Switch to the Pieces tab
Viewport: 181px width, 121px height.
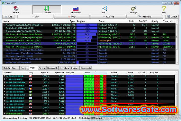click(x=42, y=68)
